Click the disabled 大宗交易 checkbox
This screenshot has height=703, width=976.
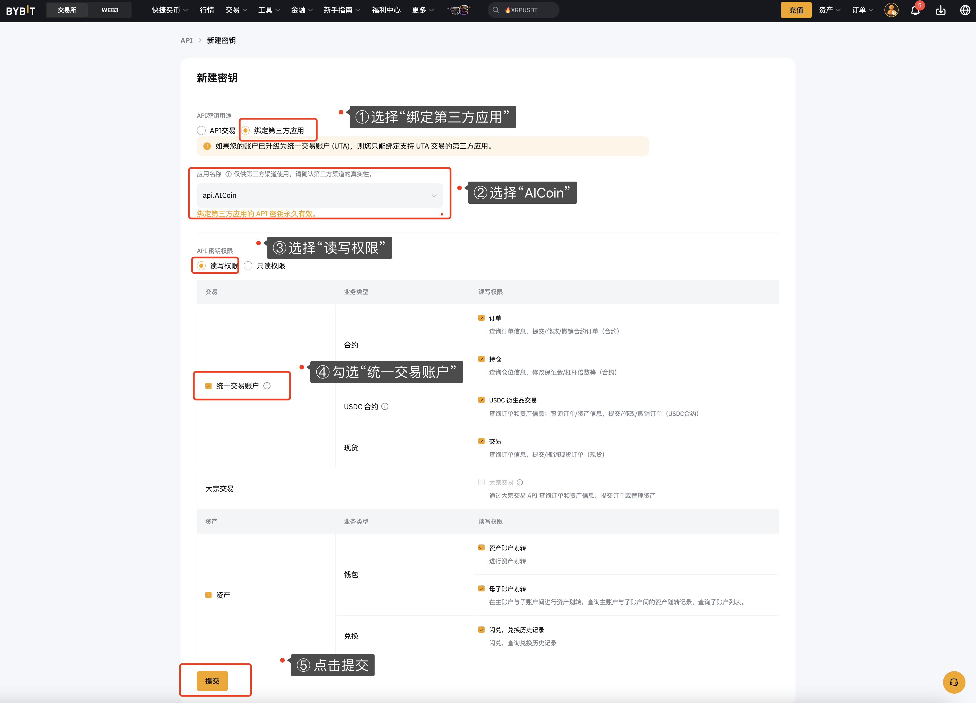point(481,482)
